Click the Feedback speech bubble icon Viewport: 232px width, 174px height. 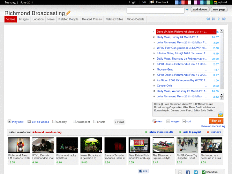coord(152,2)
